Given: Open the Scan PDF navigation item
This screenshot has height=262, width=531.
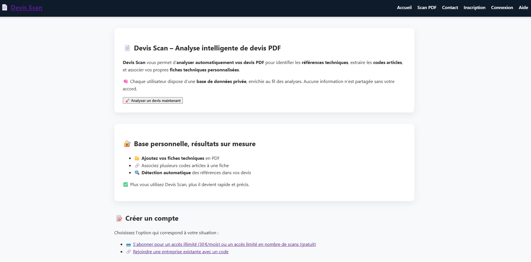Looking at the screenshot, I should (427, 8).
